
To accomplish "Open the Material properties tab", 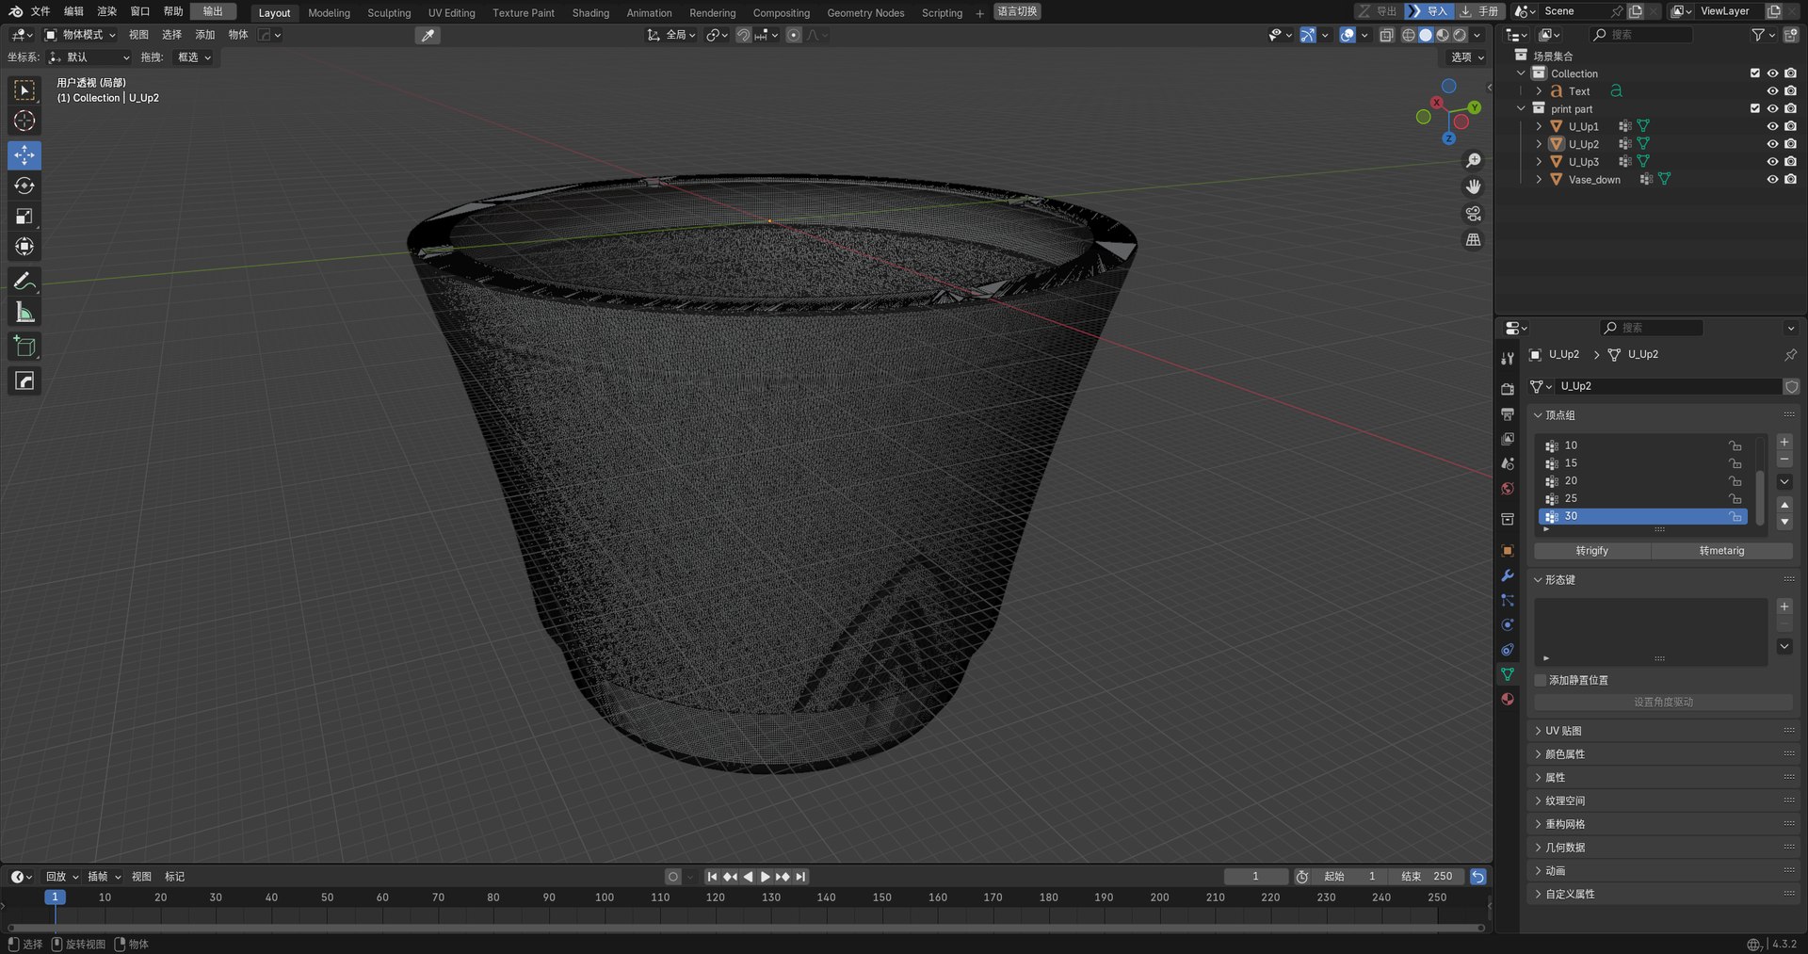I will [x=1508, y=699].
